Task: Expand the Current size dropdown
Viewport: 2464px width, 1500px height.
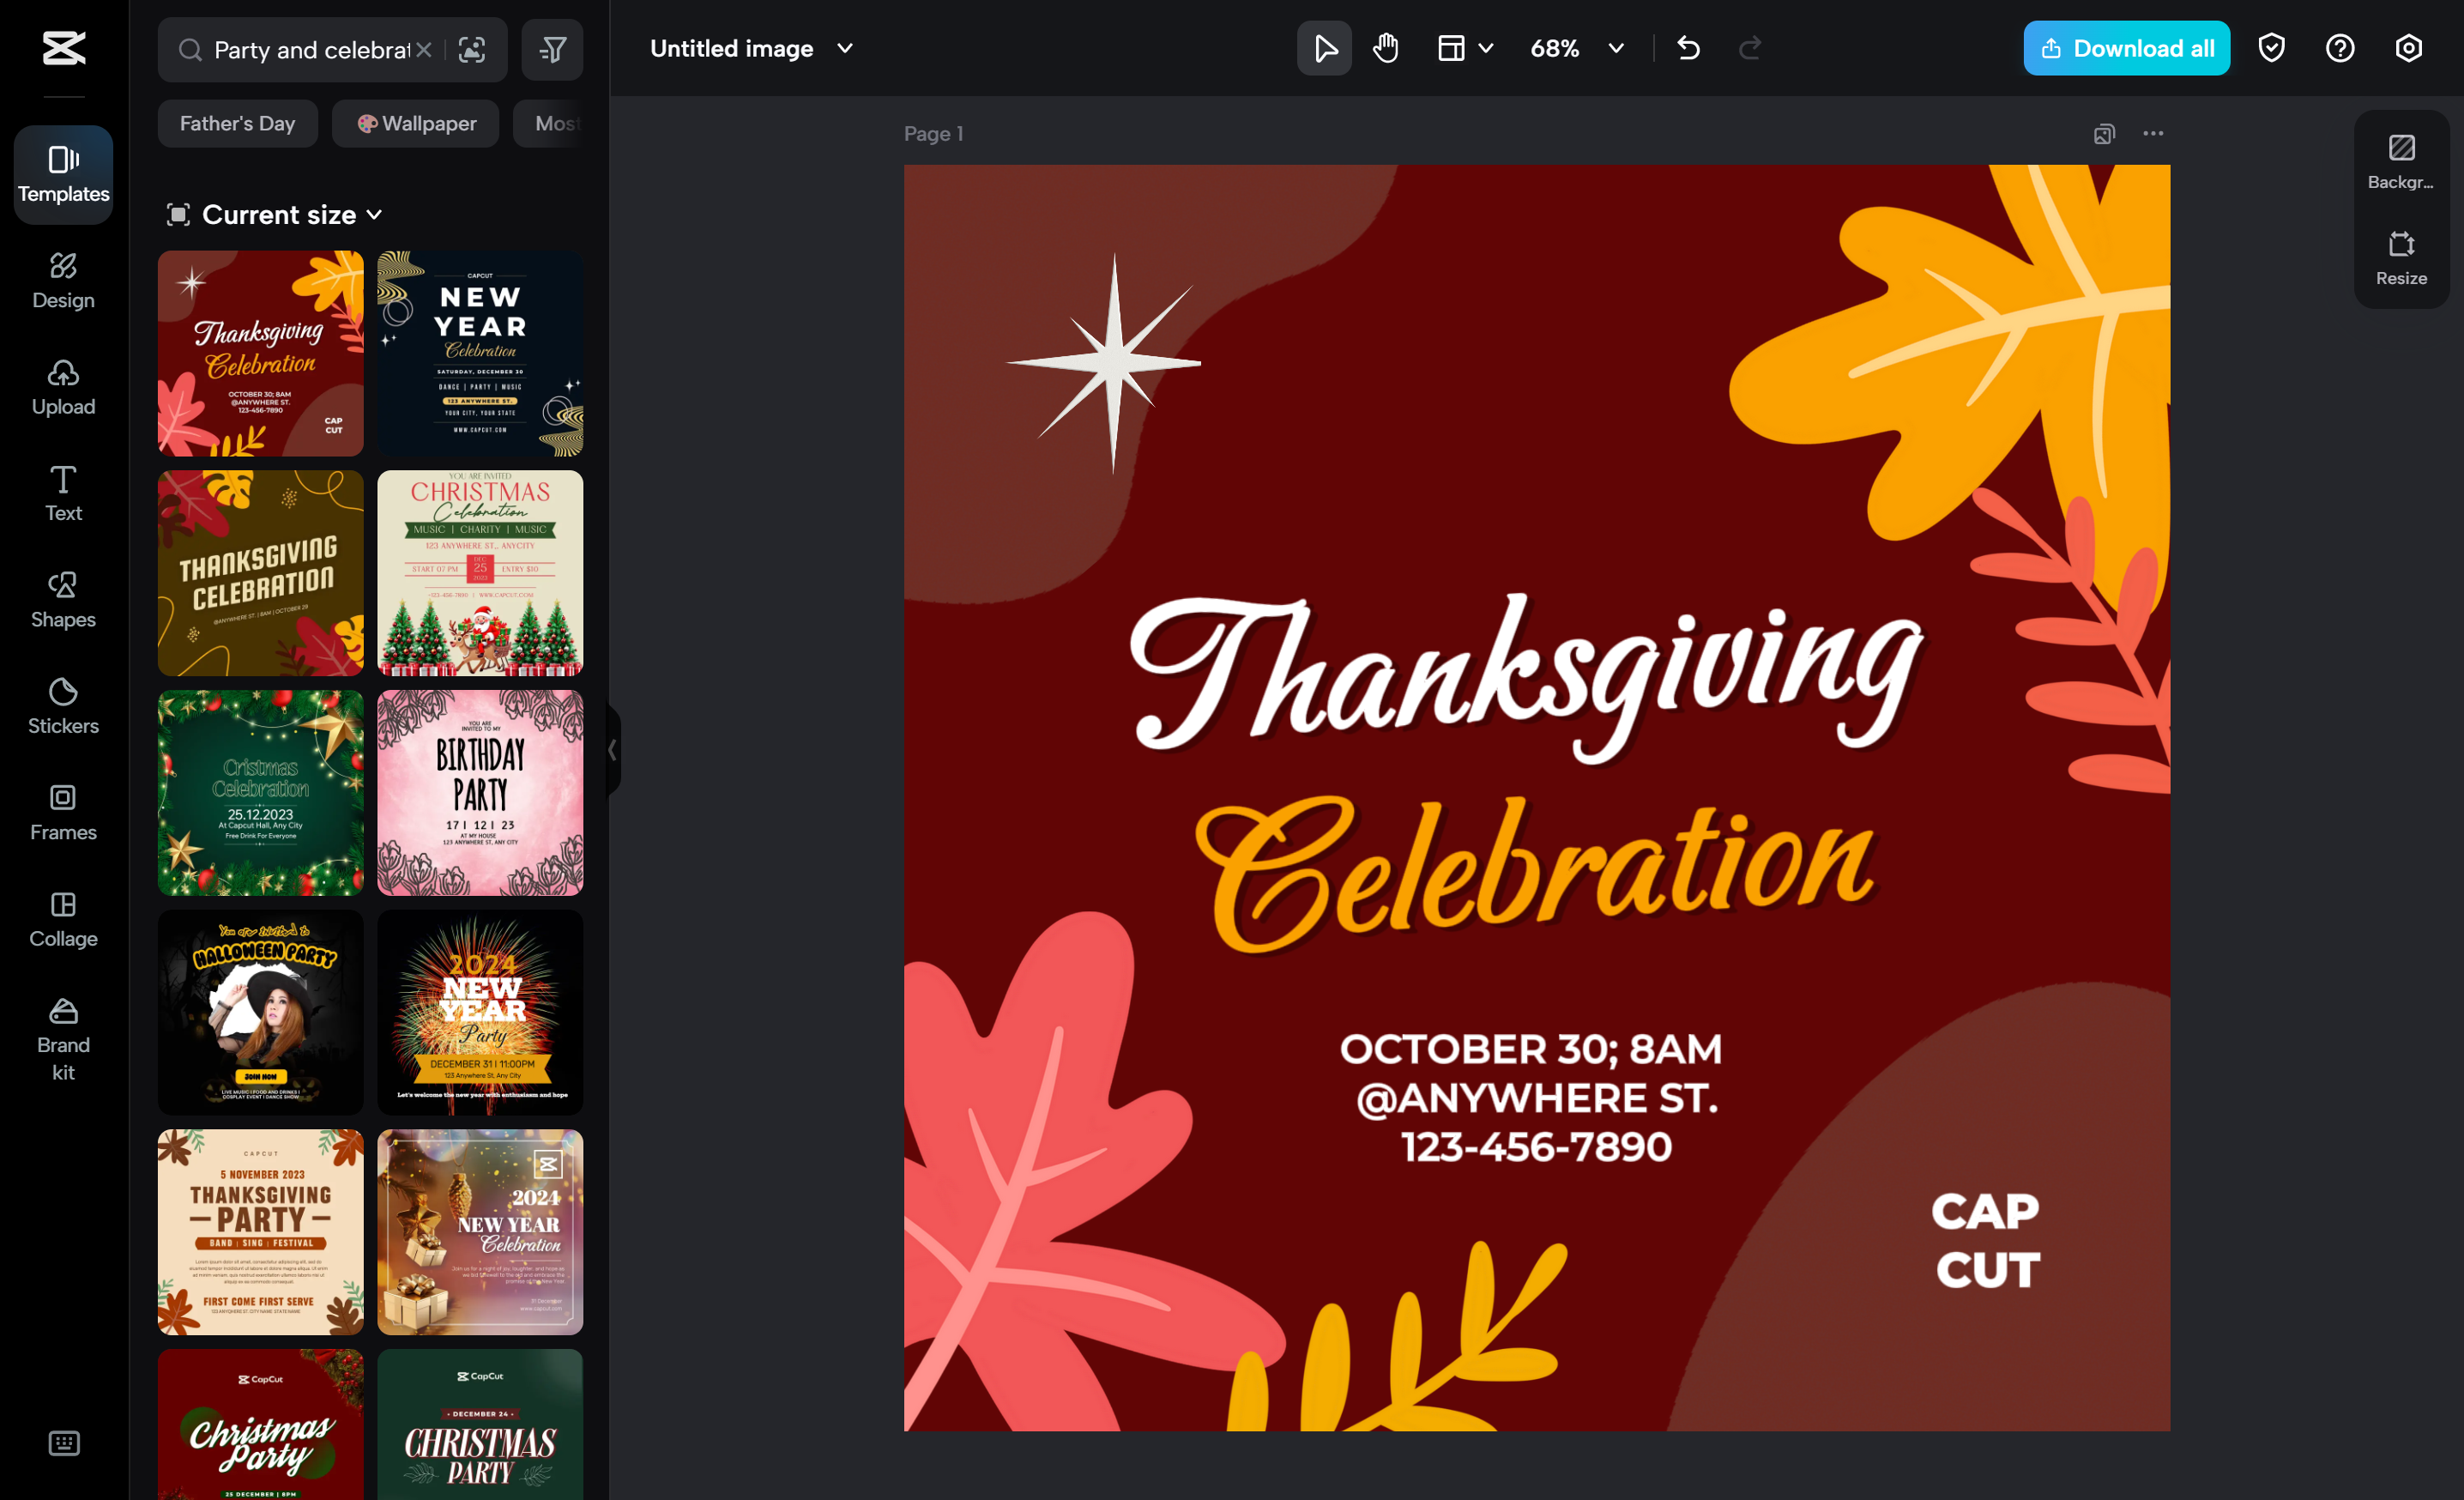Action: [x=276, y=214]
